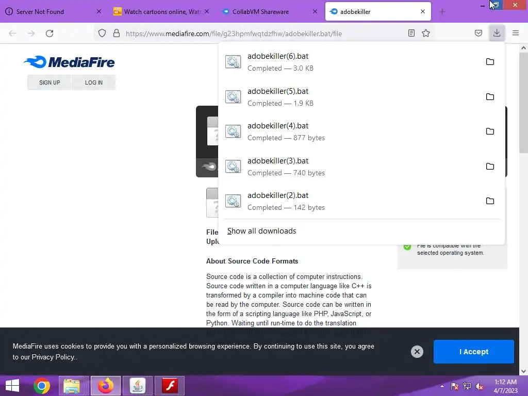Click the 'About Source Code Formats' heading
The image size is (528, 396).
(x=252, y=261)
